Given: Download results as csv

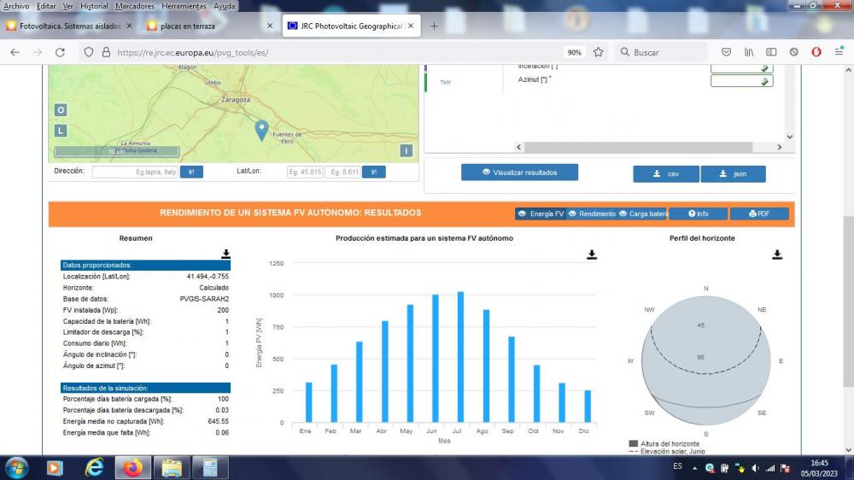Looking at the screenshot, I should [665, 173].
